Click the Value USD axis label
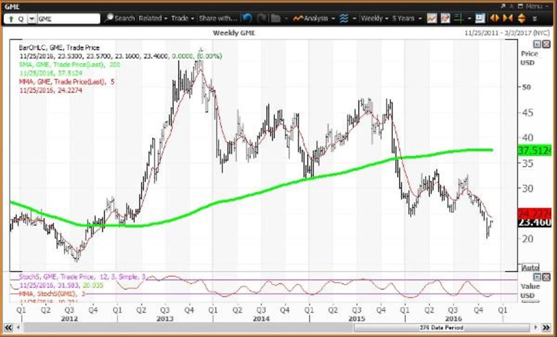The width and height of the screenshot is (557, 337). tap(529, 291)
